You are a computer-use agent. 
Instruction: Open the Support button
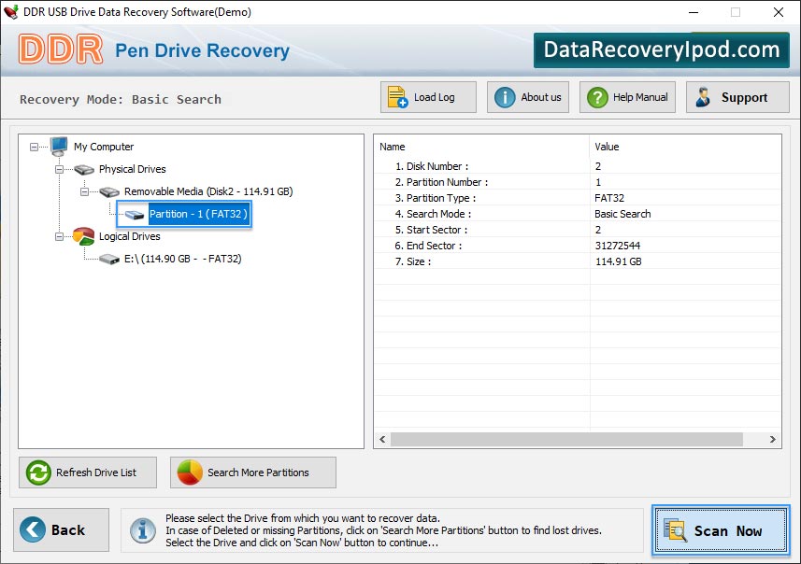coord(737,97)
